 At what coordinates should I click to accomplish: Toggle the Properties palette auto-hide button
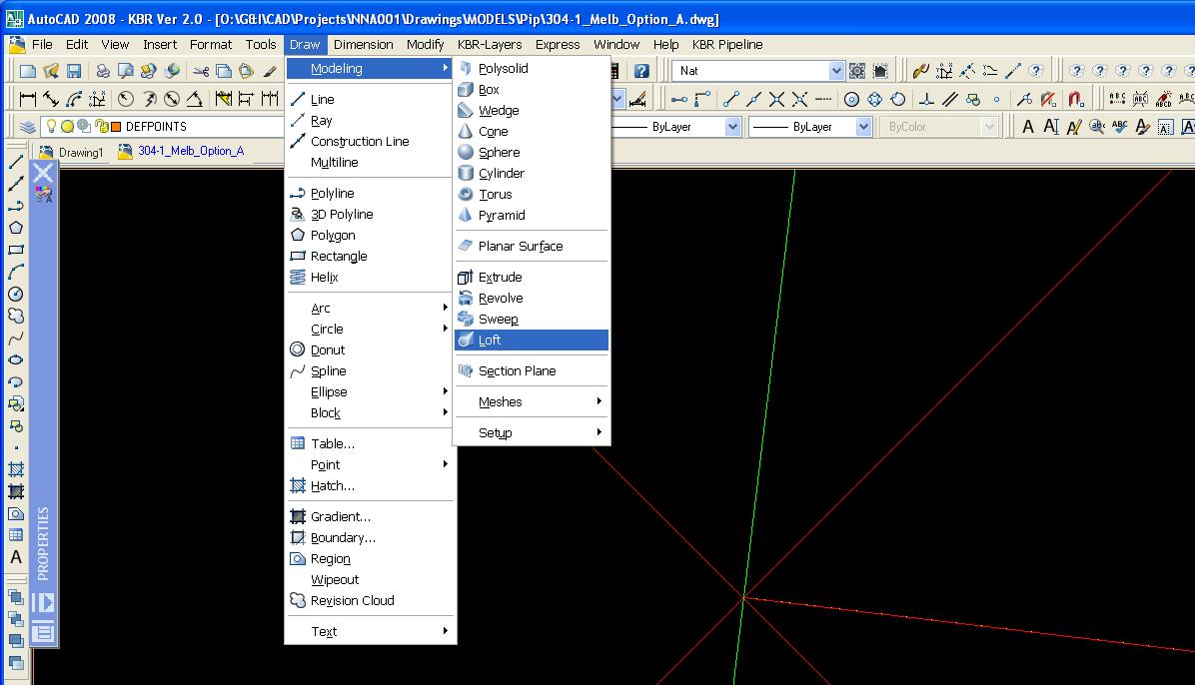click(x=43, y=603)
